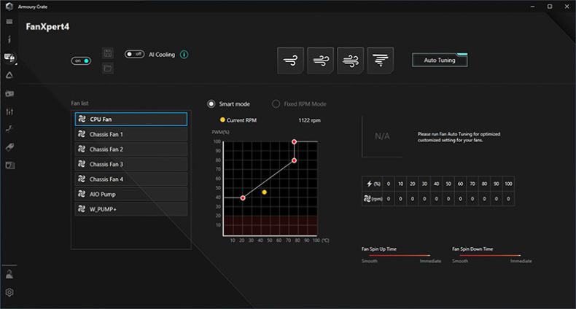Open the settings gear in the sidebar
Image resolution: width=576 pixels, height=309 pixels.
pos(9,292)
